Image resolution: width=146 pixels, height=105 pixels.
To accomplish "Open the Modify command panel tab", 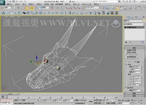I will [129, 17].
